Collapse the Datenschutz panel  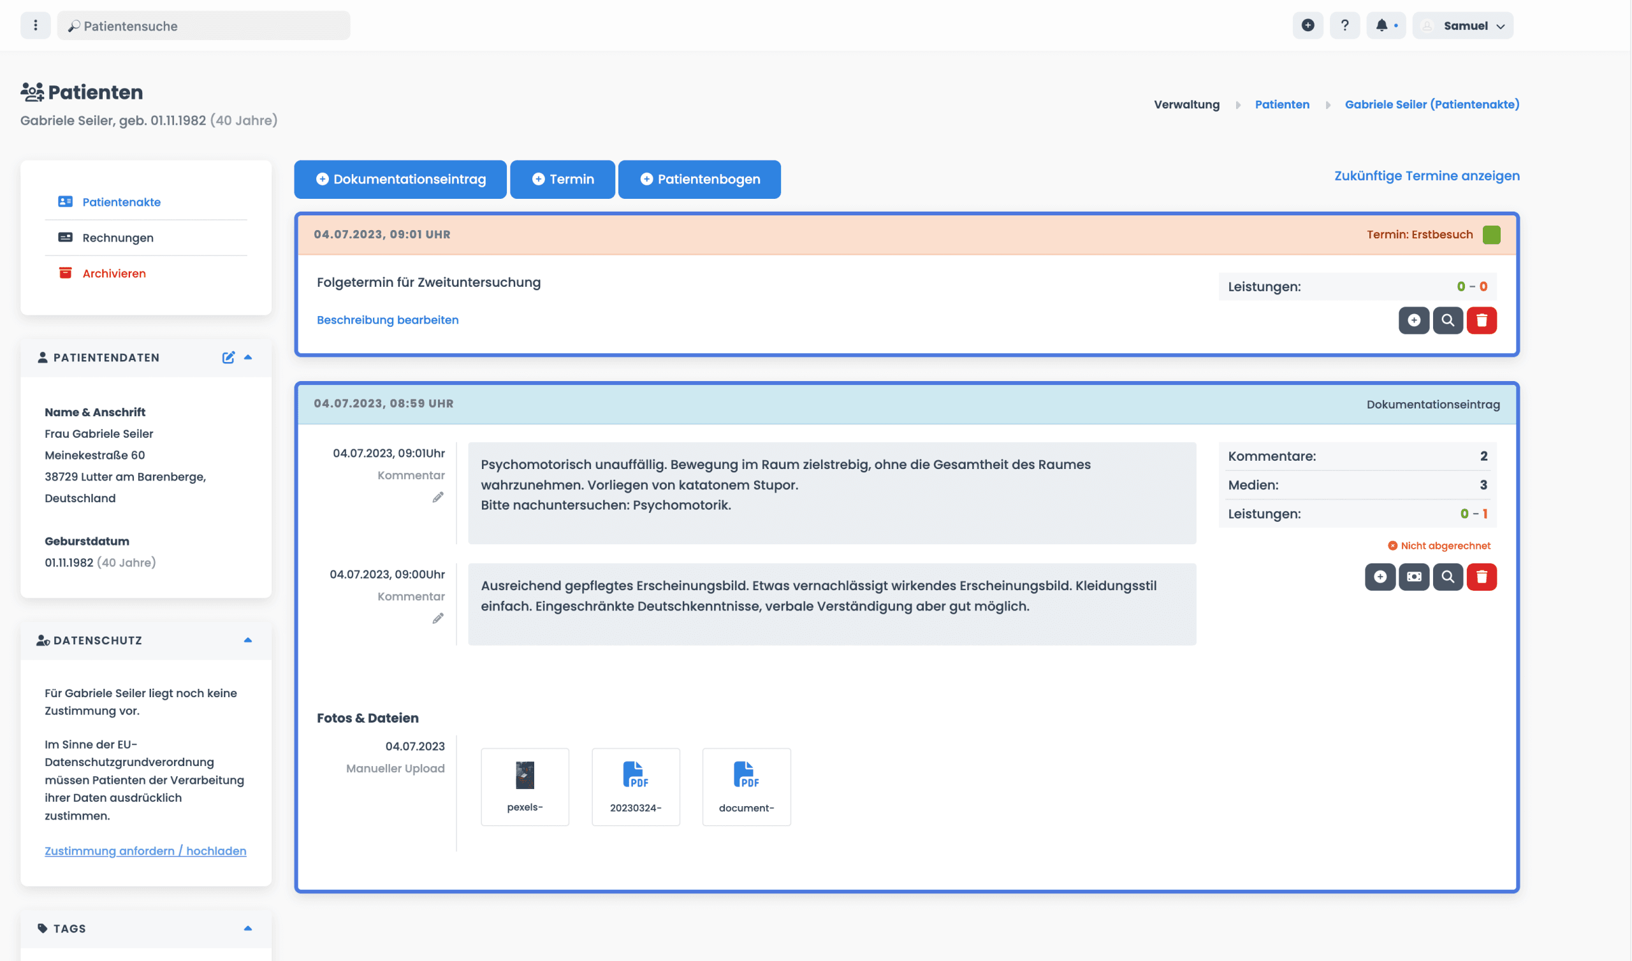pos(248,640)
